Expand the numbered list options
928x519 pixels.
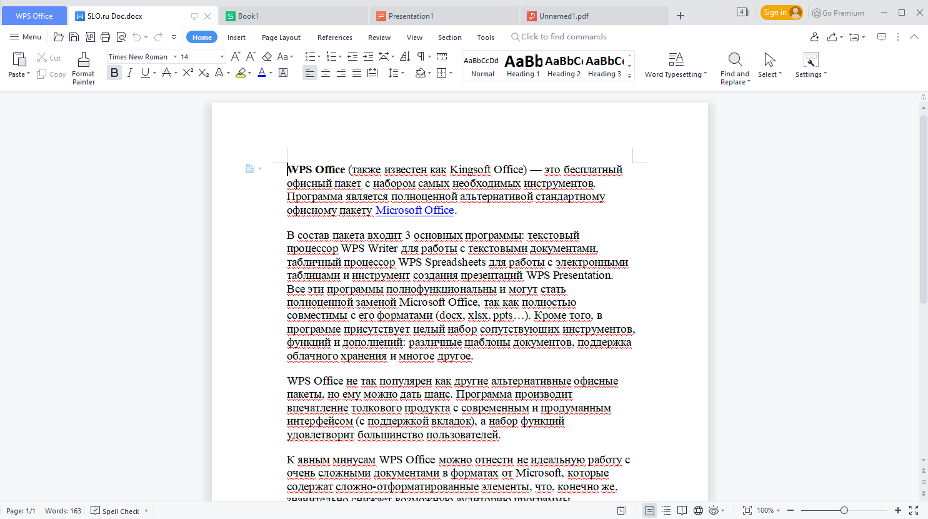(341, 57)
